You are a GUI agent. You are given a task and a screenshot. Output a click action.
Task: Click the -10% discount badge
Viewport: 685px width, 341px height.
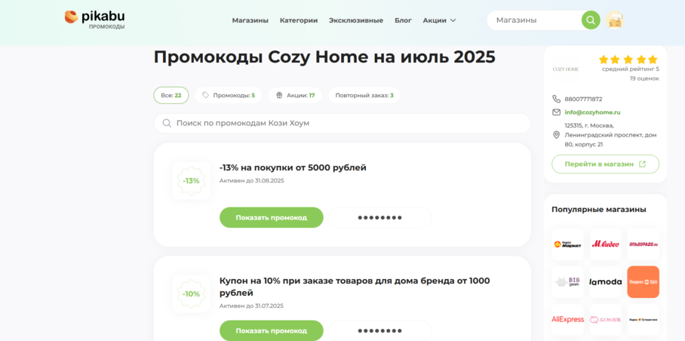(192, 293)
